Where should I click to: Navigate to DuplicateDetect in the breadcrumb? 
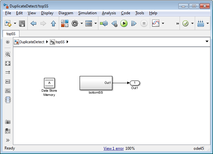pyautogui.click(x=32, y=42)
